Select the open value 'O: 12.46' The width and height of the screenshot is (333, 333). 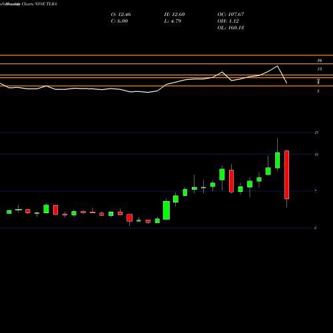[121, 15]
